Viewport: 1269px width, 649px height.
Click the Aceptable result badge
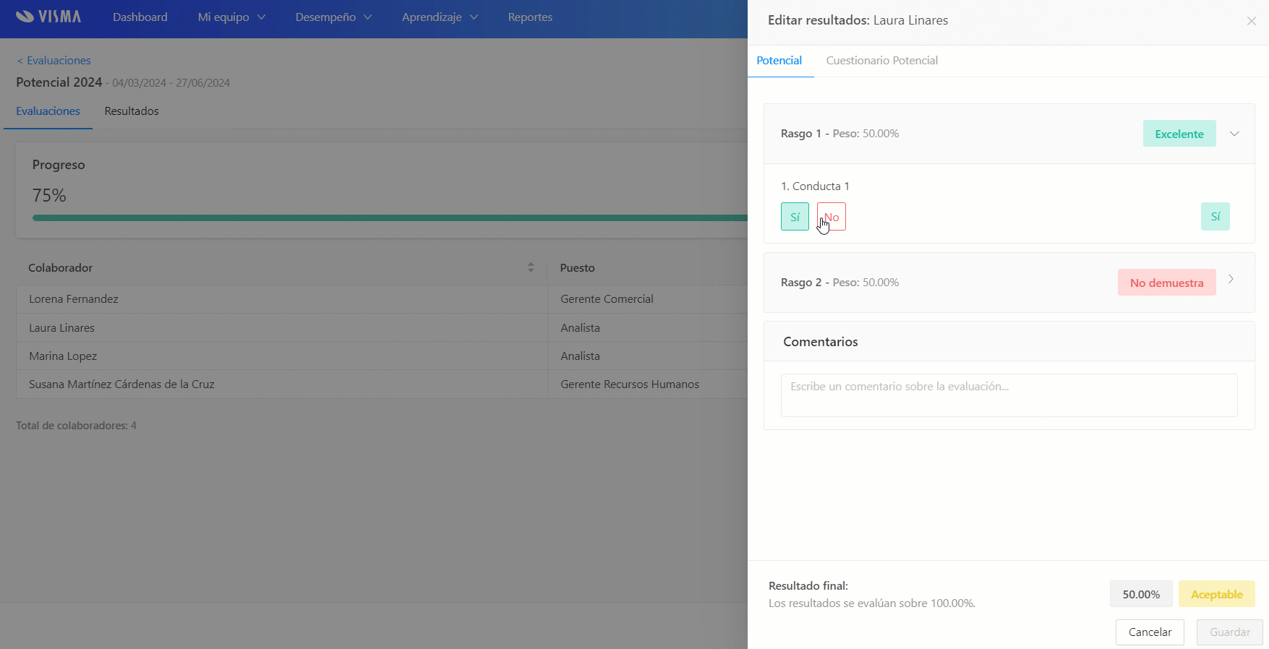click(1217, 594)
